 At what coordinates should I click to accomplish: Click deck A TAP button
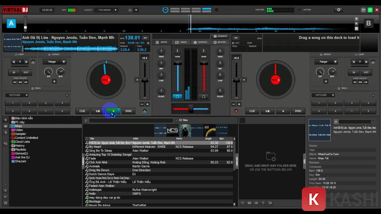(x=145, y=38)
